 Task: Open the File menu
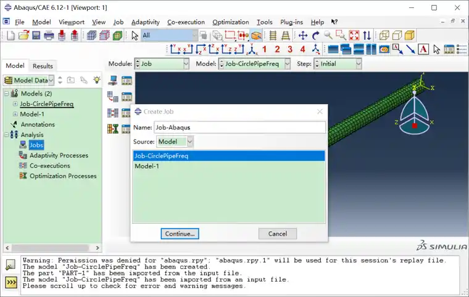click(20, 22)
